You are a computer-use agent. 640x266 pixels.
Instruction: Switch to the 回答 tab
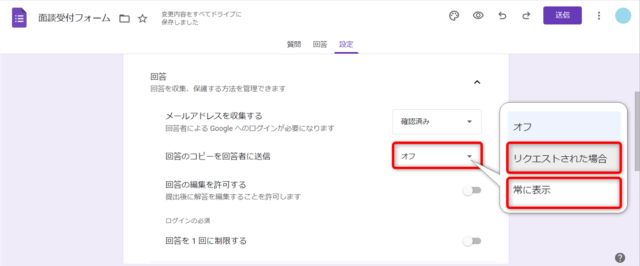(320, 45)
